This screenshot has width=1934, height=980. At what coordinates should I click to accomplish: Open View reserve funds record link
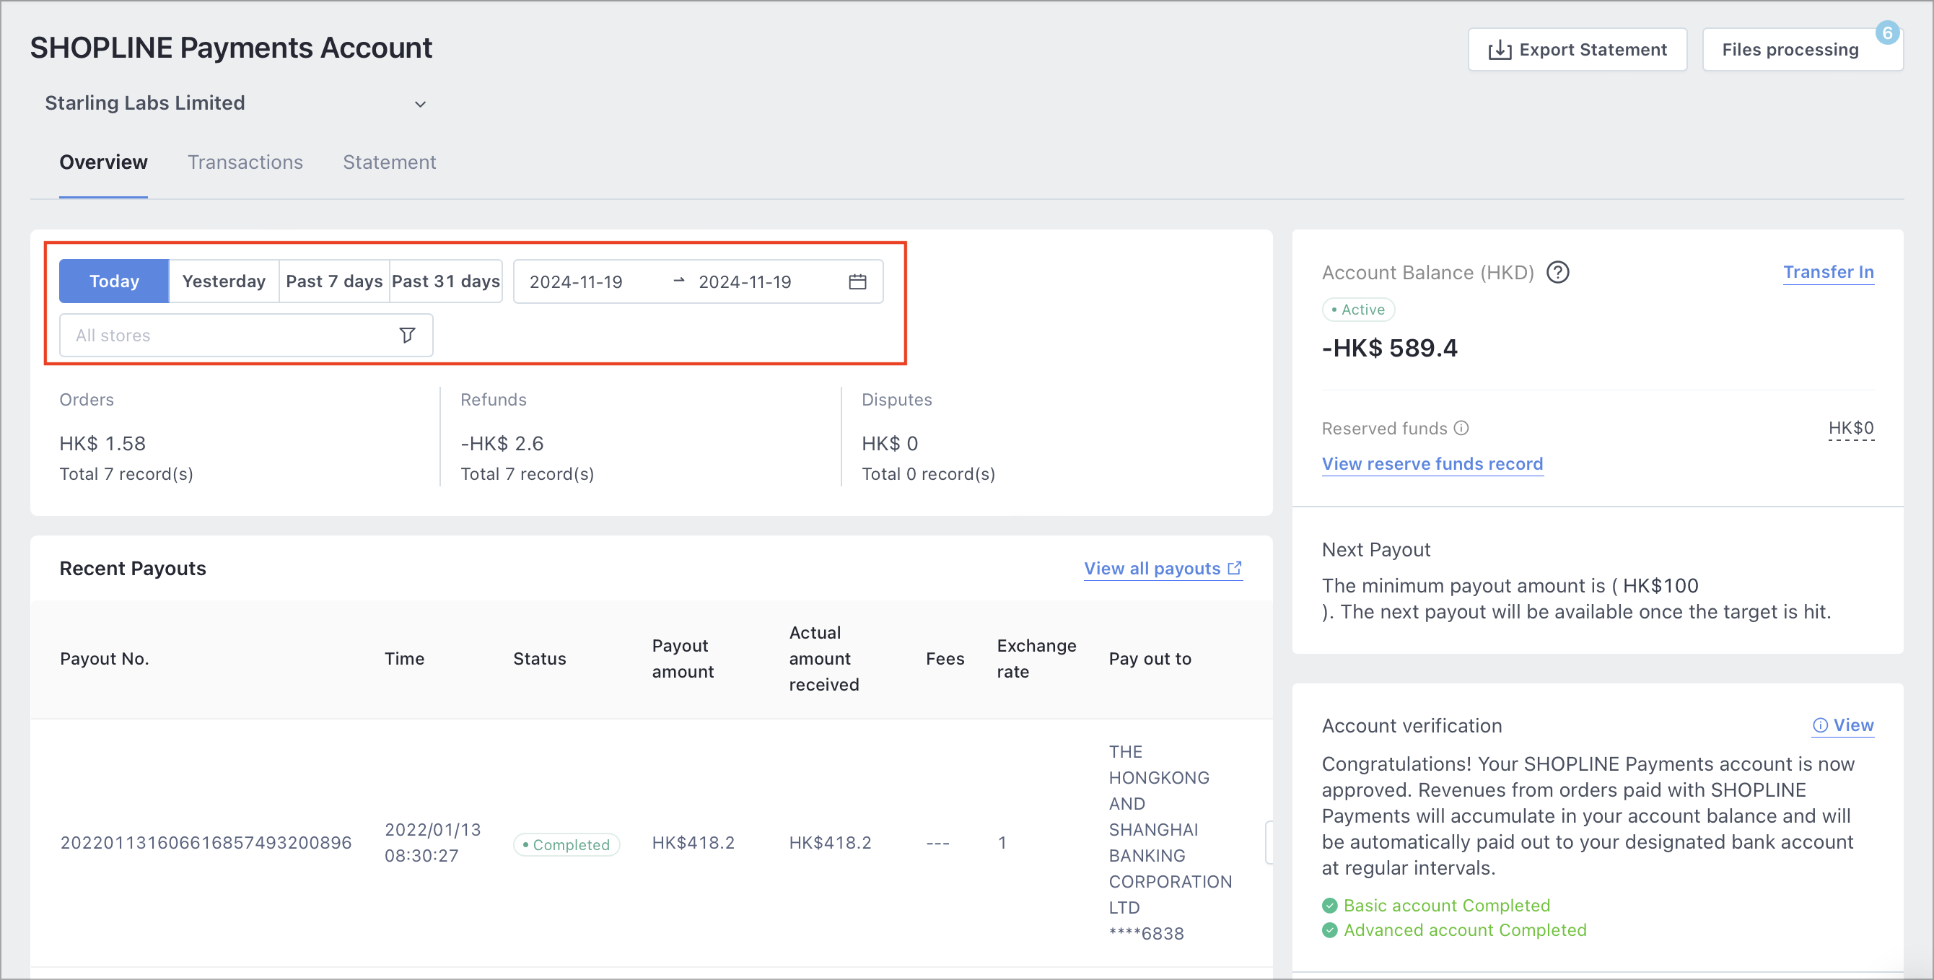(x=1432, y=464)
